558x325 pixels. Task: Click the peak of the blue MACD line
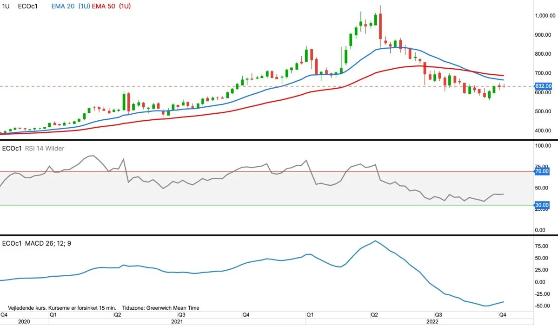click(375, 241)
